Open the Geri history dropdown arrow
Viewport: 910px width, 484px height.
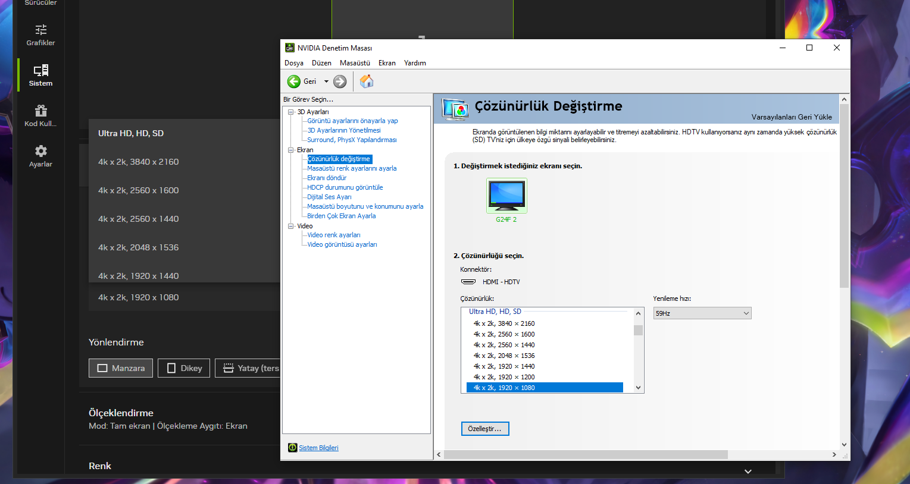(x=326, y=81)
